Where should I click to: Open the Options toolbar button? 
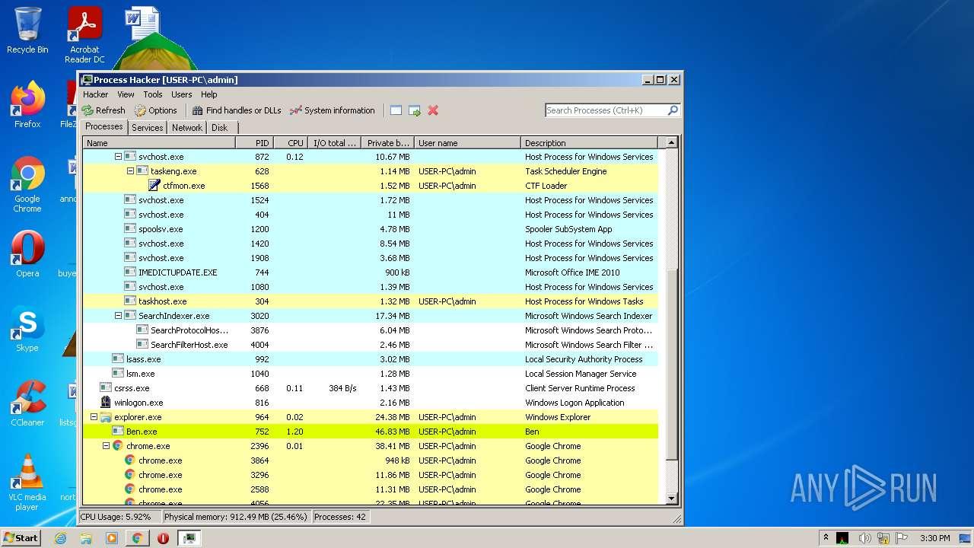pos(155,110)
